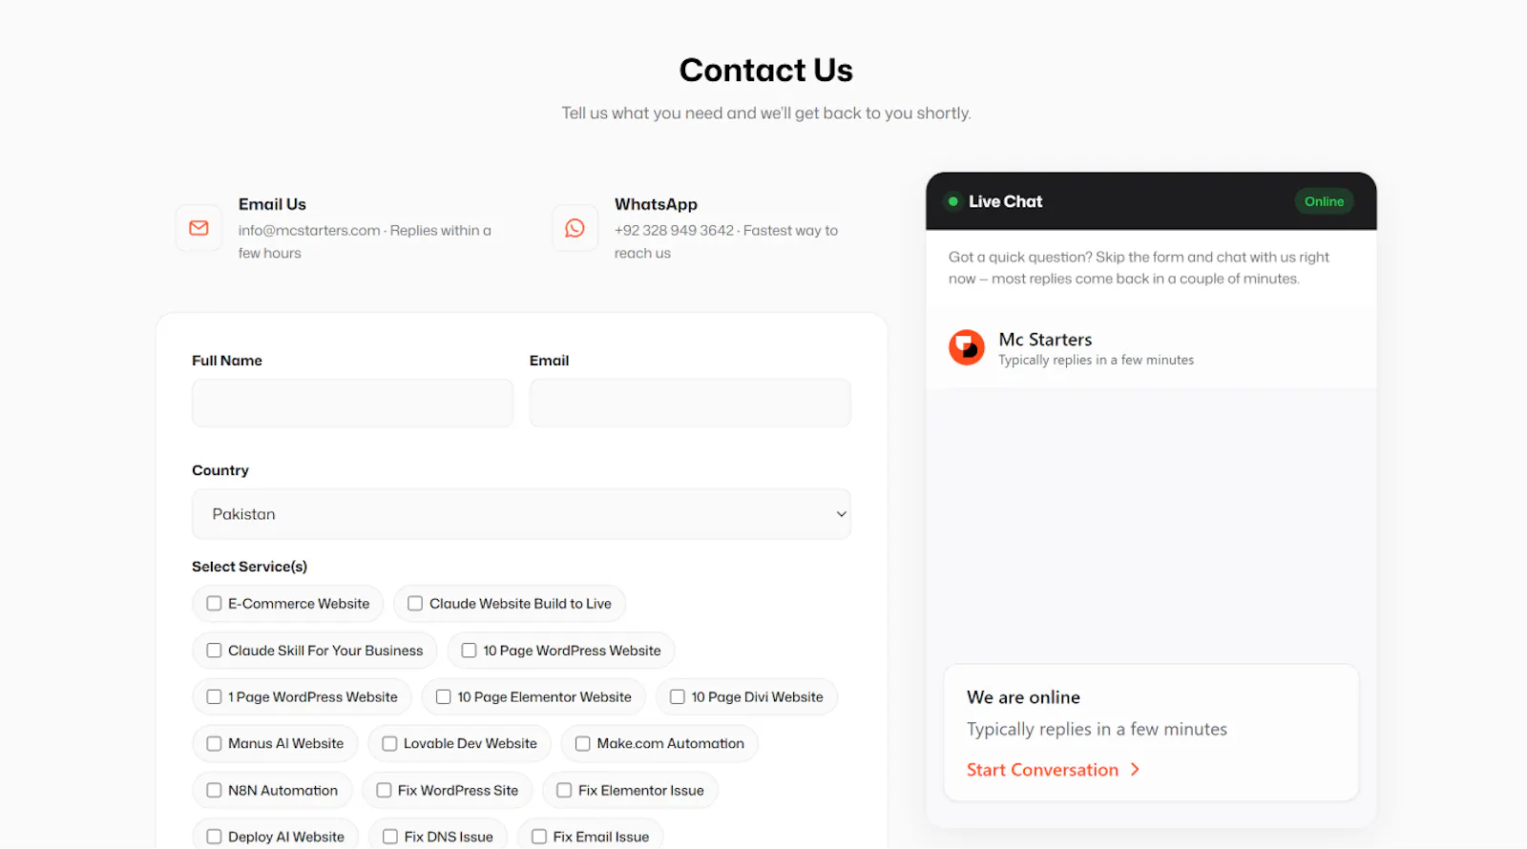The image size is (1527, 849).
Task: Enable the Manus AI Website checkbox
Action: point(214,744)
